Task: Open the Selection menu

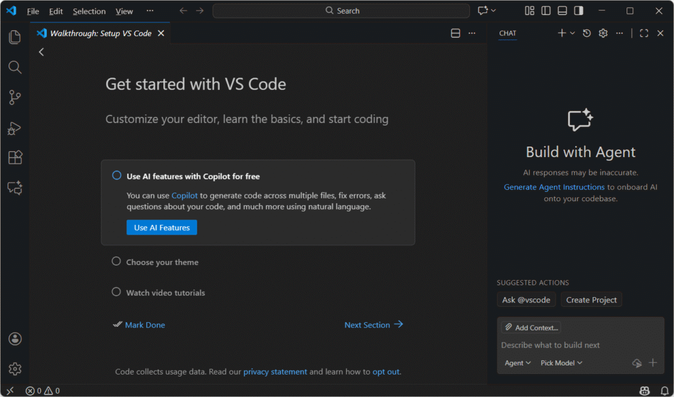Action: click(89, 11)
